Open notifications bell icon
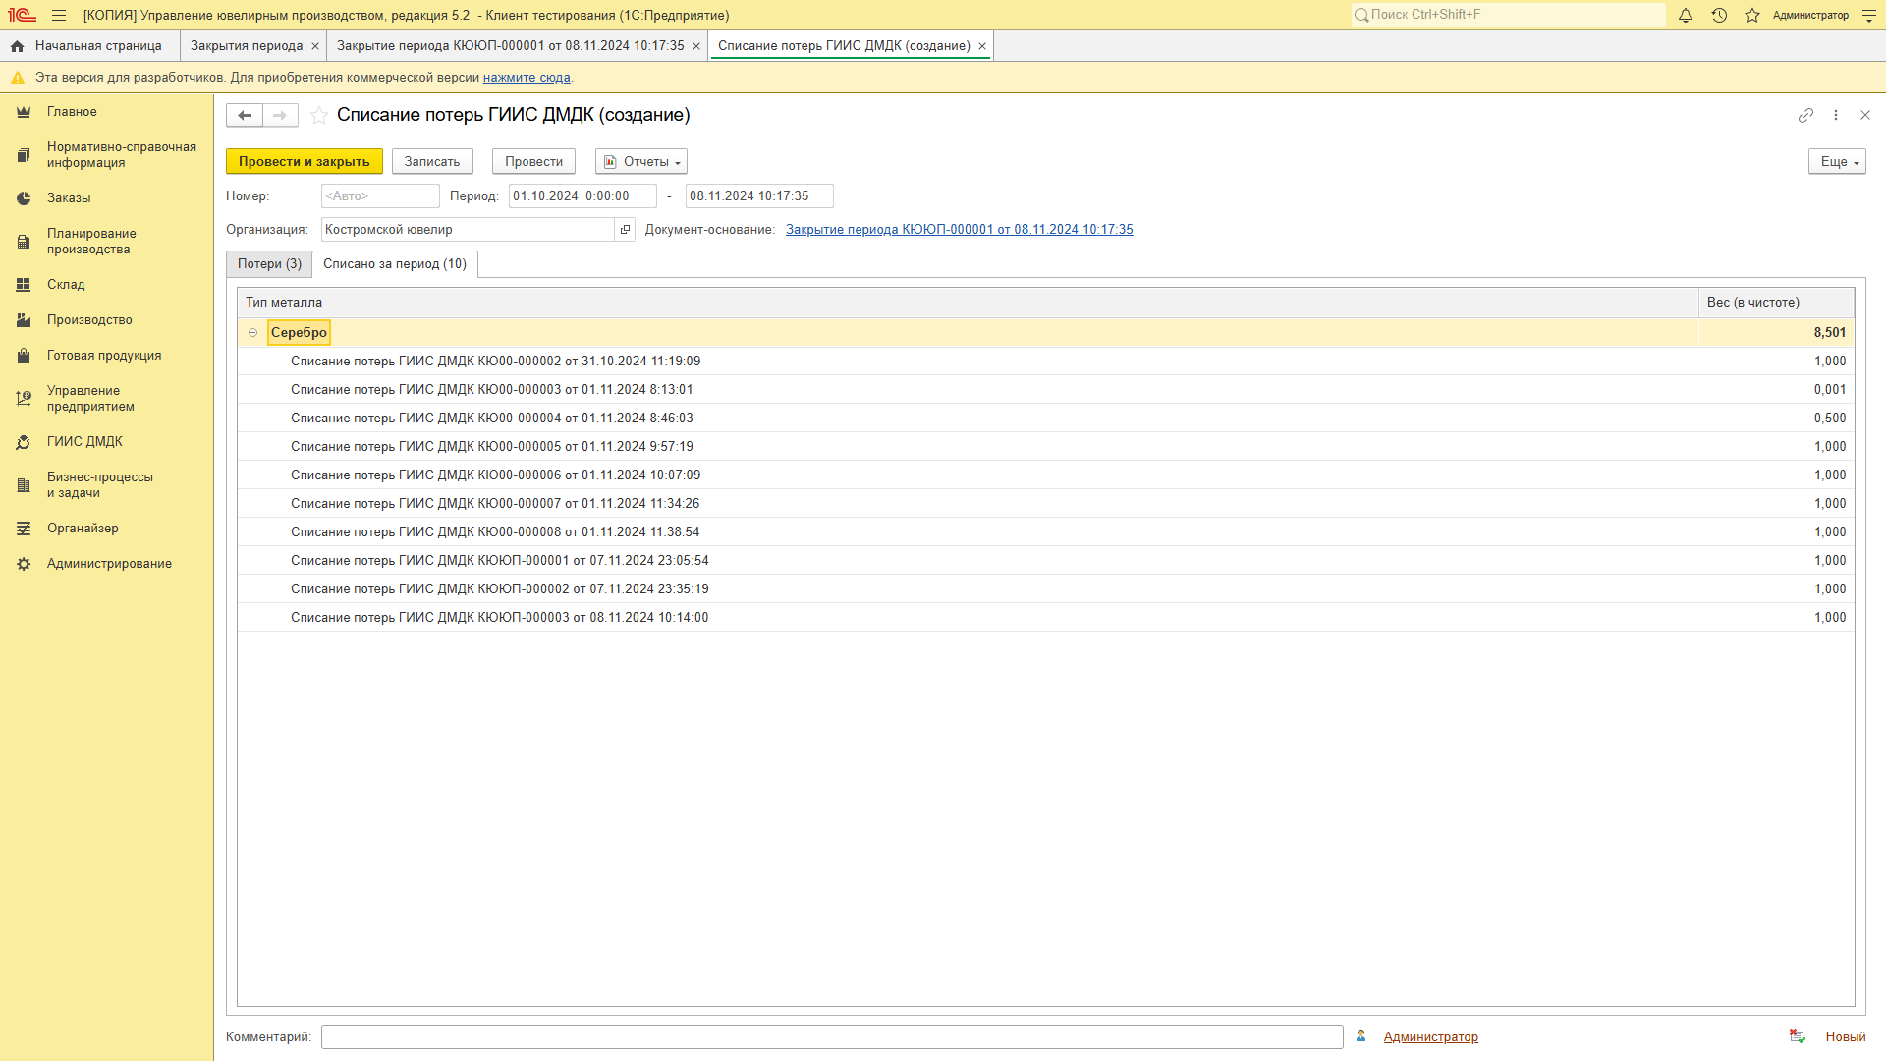The image size is (1886, 1061). pos(1686,15)
